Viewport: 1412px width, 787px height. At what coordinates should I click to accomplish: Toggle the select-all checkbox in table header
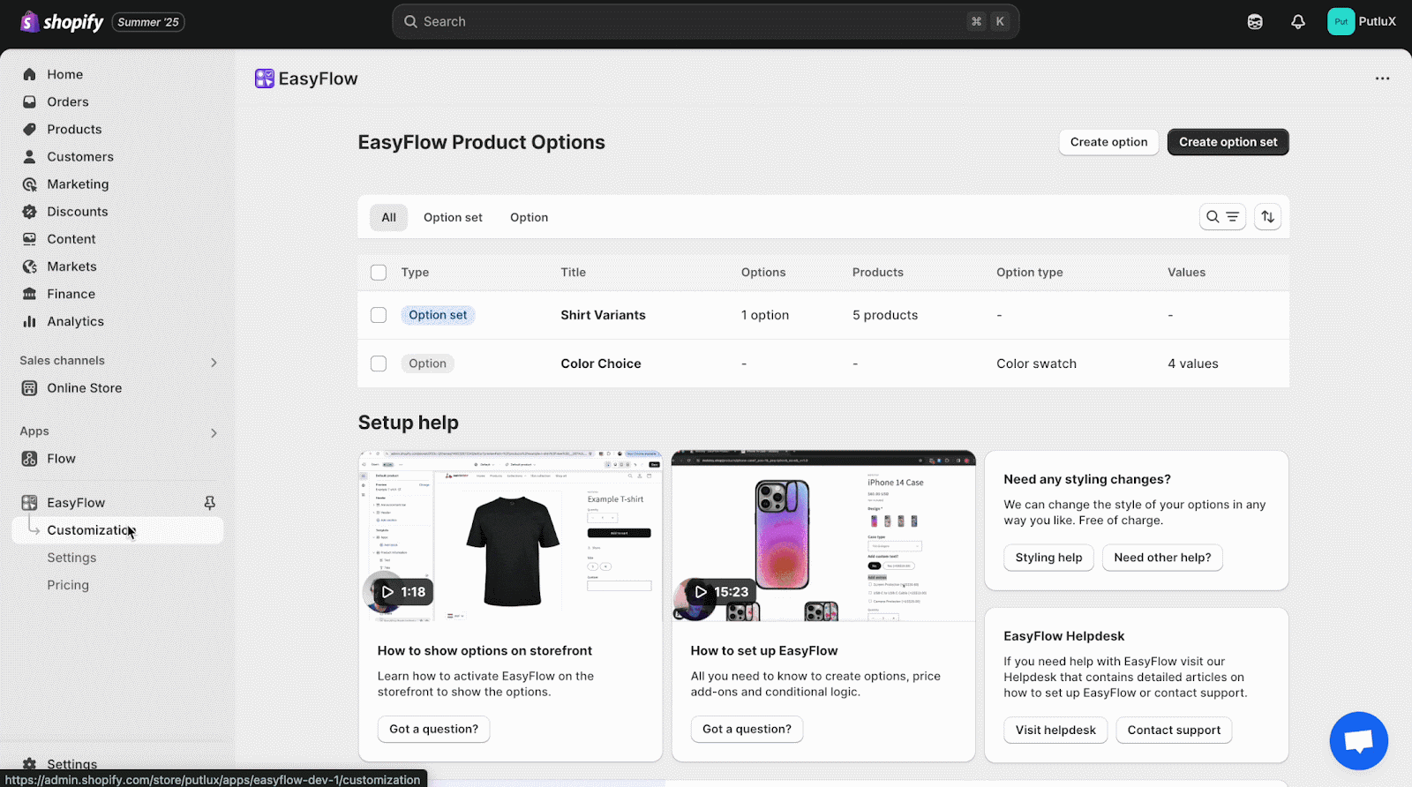(379, 273)
